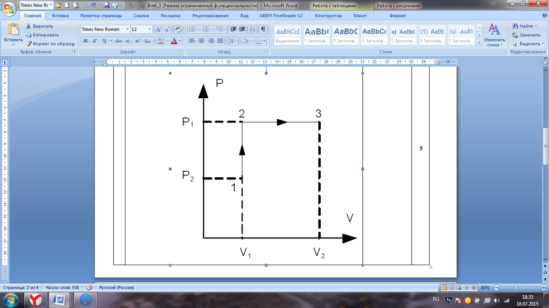Switch to the Вставка ribbon tab
549x308 pixels.
pos(60,16)
